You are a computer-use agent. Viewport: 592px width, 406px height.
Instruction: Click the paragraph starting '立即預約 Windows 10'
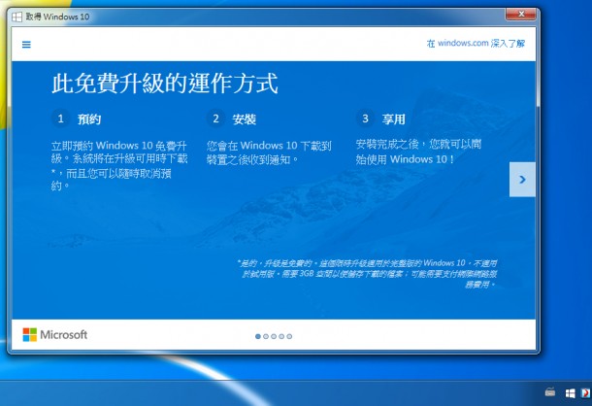[x=119, y=165]
